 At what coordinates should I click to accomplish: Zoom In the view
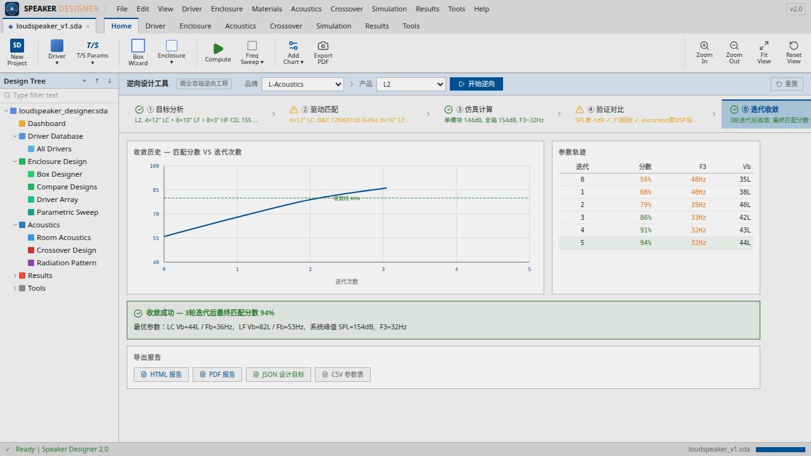[x=704, y=52]
